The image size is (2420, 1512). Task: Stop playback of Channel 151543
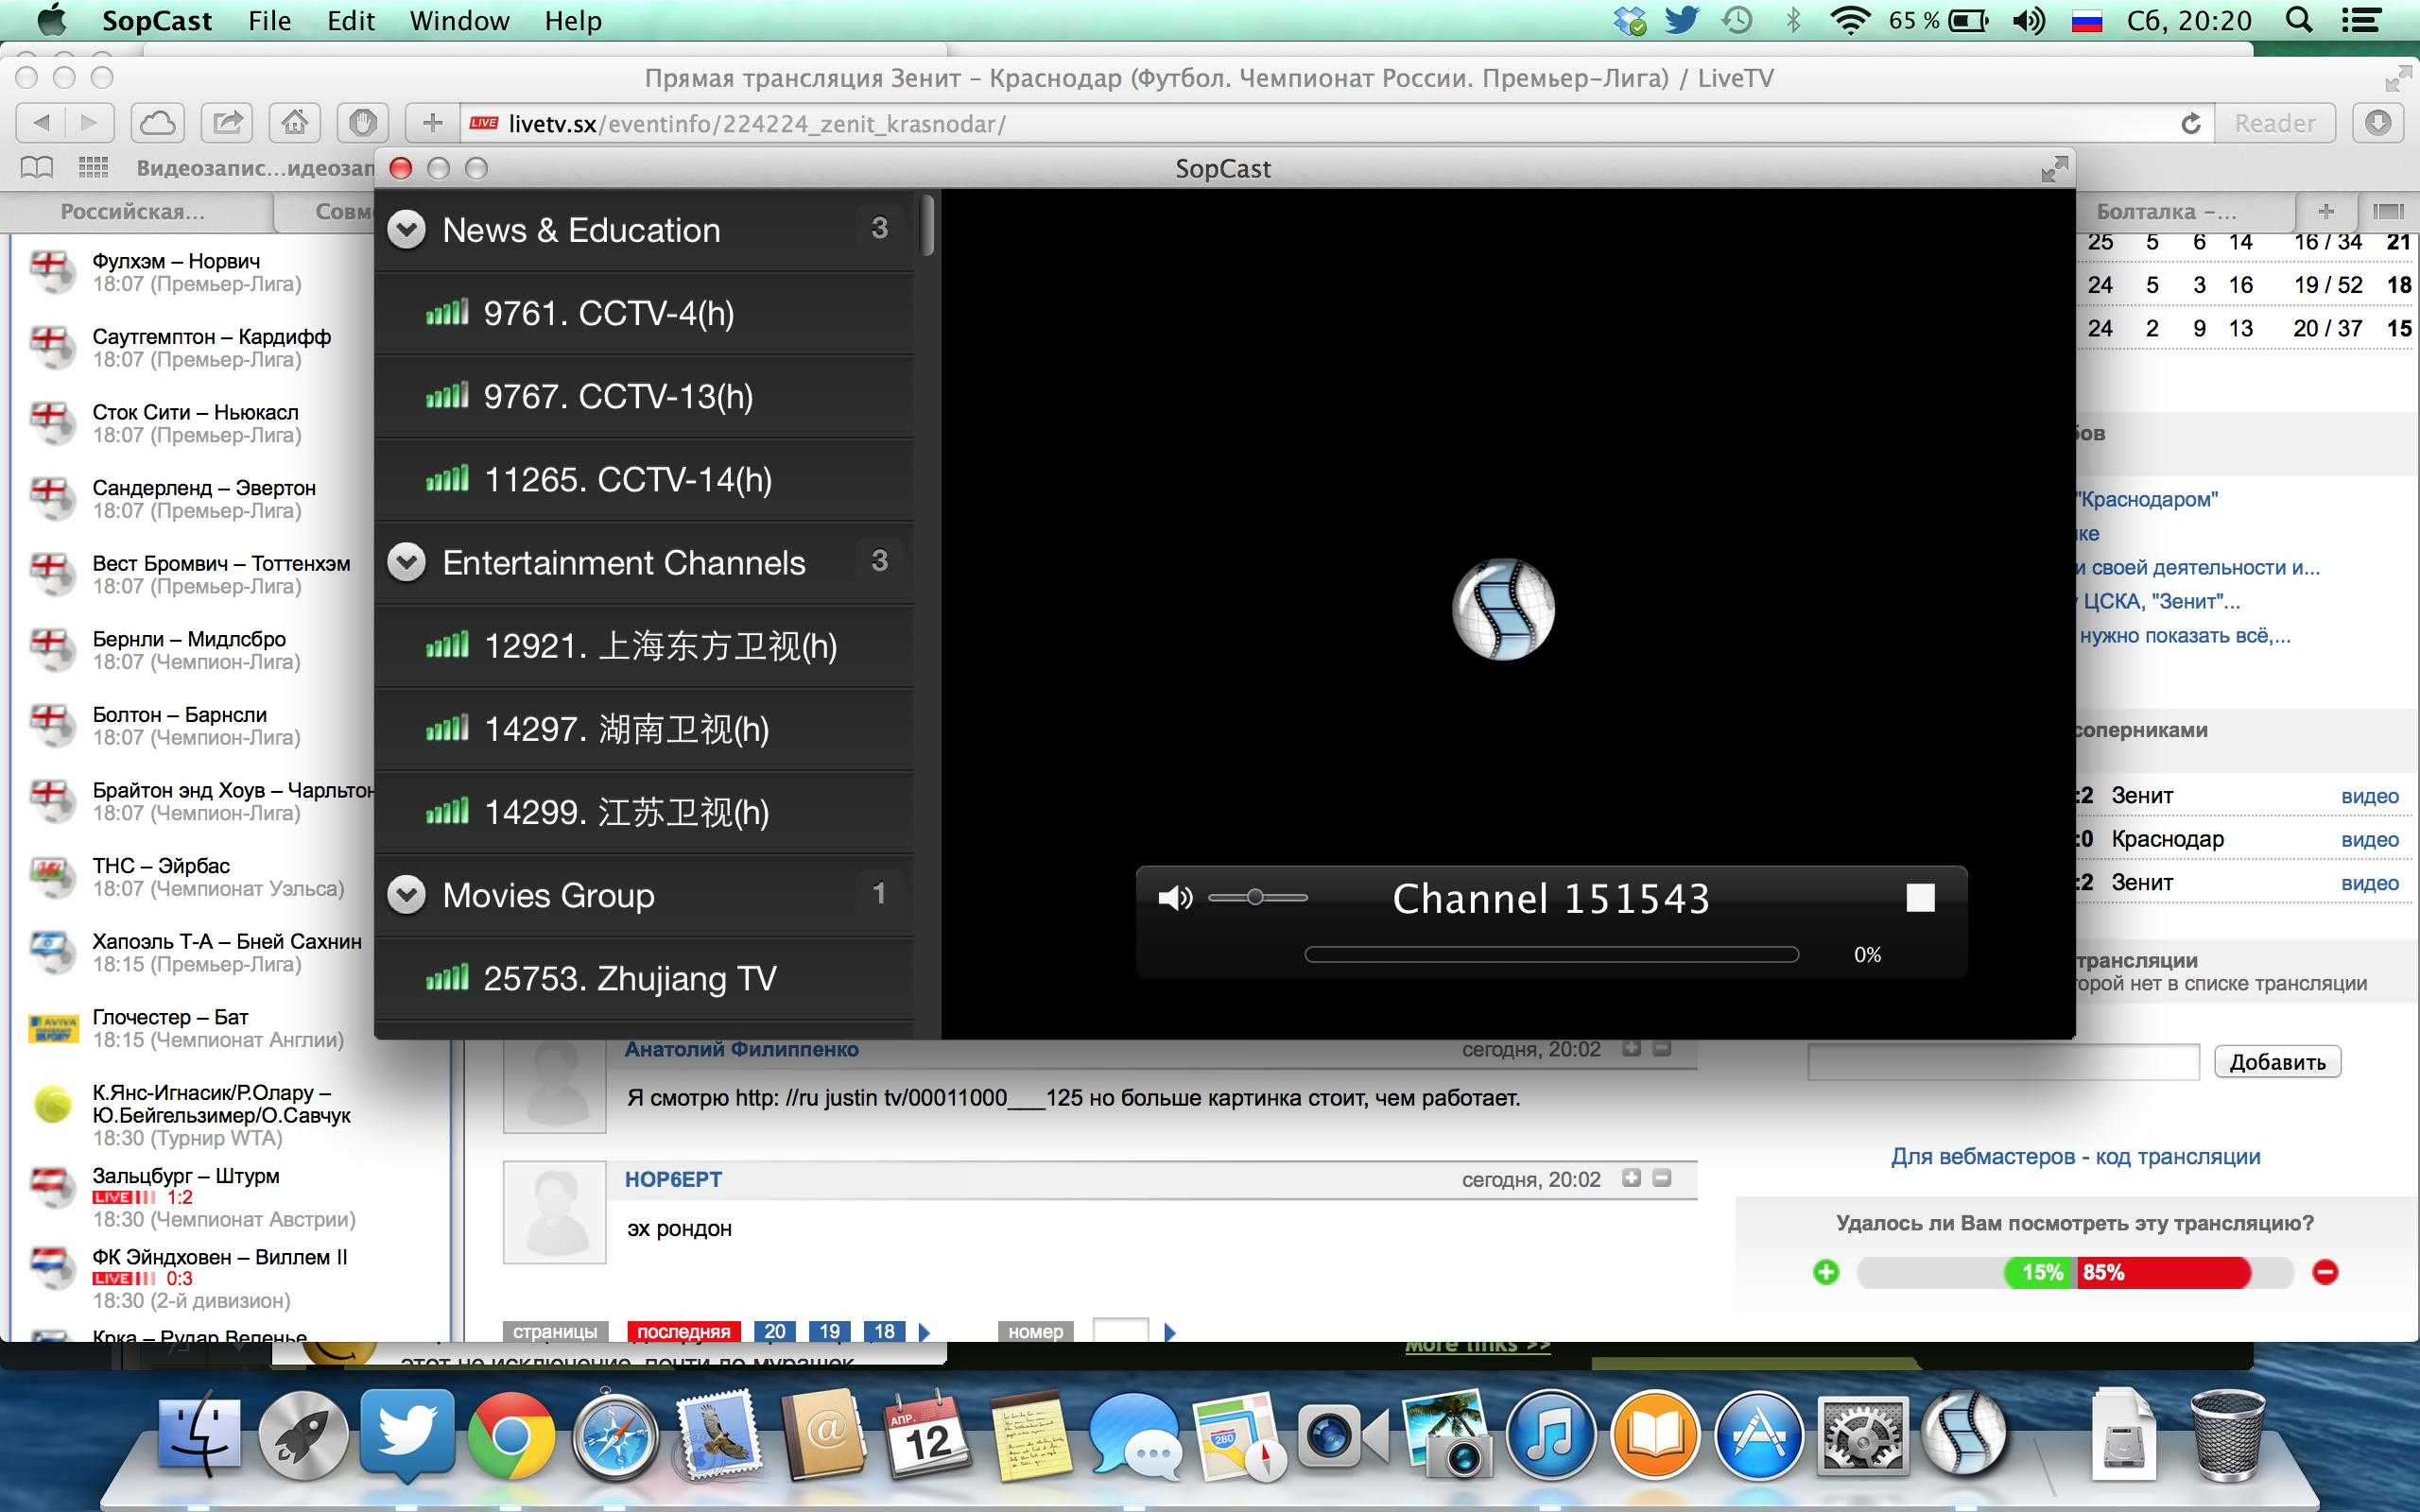[x=1920, y=898]
